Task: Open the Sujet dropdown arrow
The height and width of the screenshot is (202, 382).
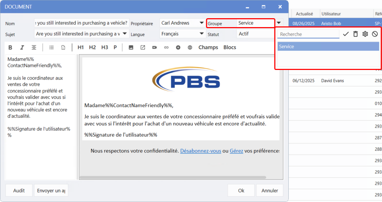Action: click(125, 34)
